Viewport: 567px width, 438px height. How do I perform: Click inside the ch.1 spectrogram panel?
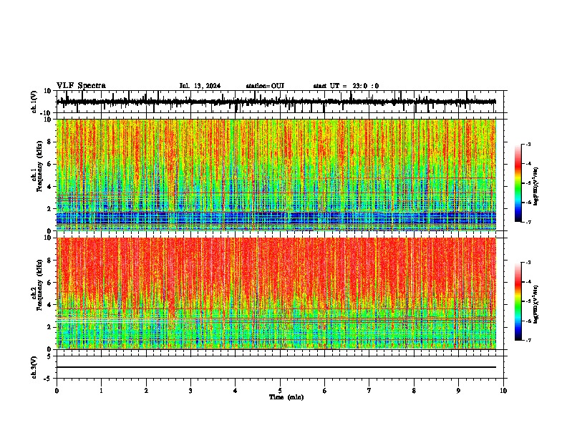tap(276, 175)
